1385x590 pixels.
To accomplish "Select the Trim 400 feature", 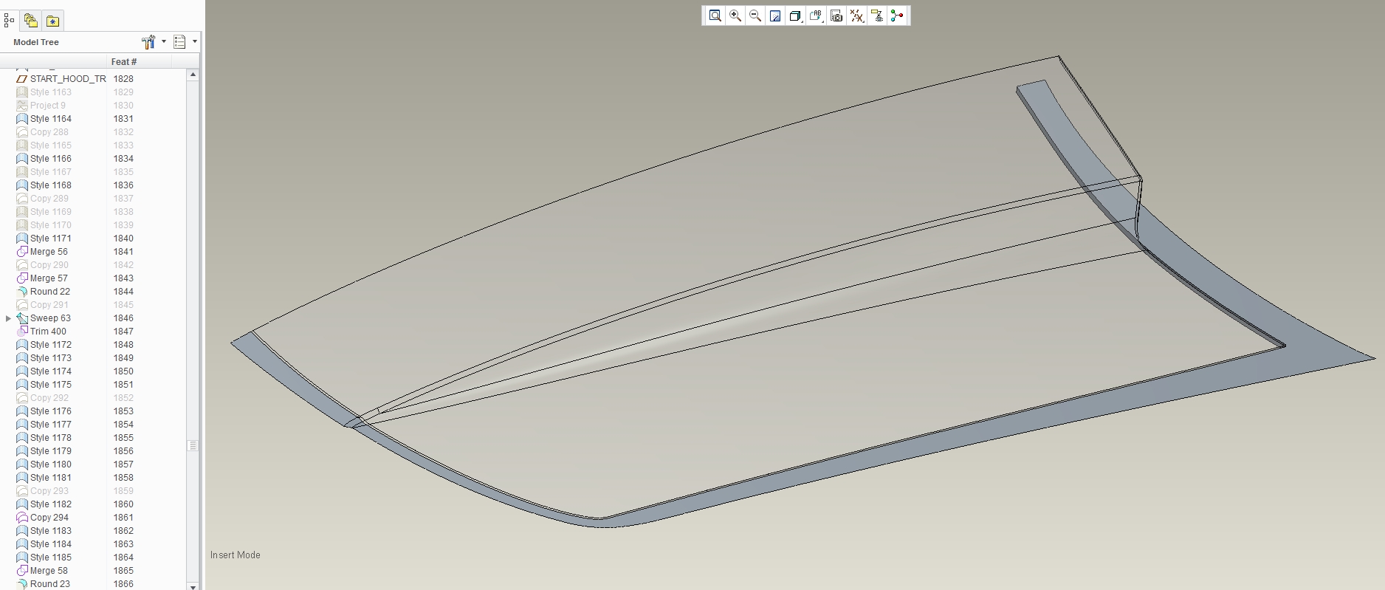I will coord(48,332).
